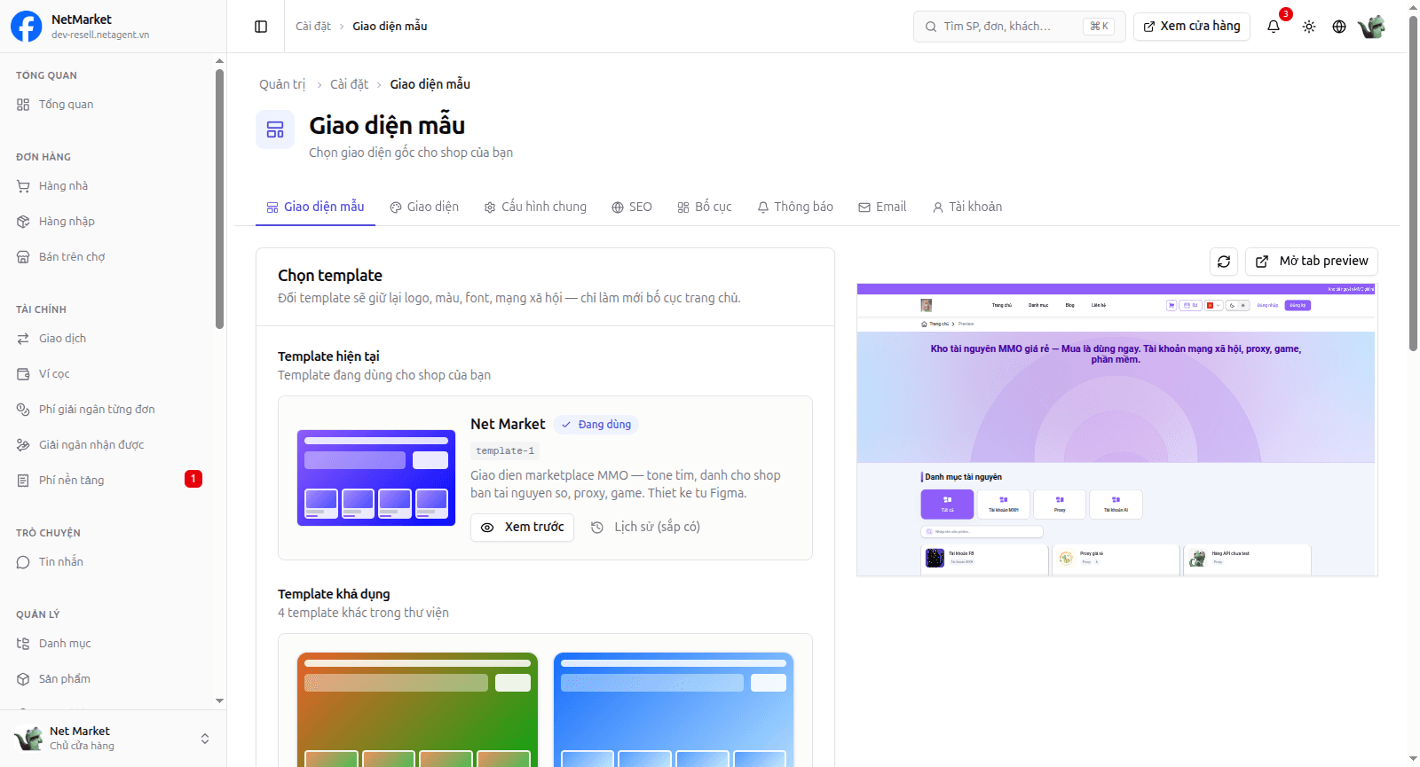Click the Template khả dụng heading
Screen dimensions: 1420x767
pyautogui.click(x=334, y=594)
